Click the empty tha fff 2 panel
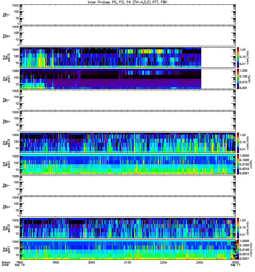 point(128,36)
